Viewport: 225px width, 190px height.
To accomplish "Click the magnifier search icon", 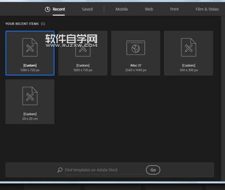I will click(x=60, y=170).
